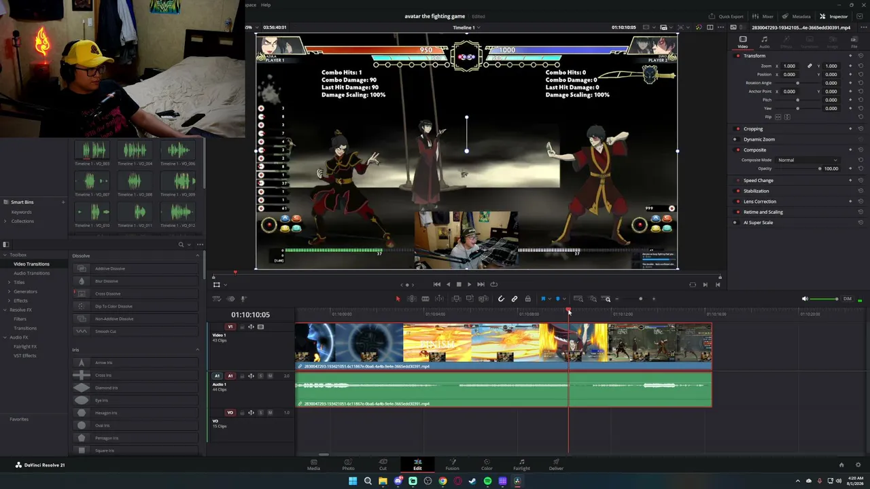This screenshot has height=489, width=870.
Task: Toggle the Transform section on/off
Action: (738, 56)
